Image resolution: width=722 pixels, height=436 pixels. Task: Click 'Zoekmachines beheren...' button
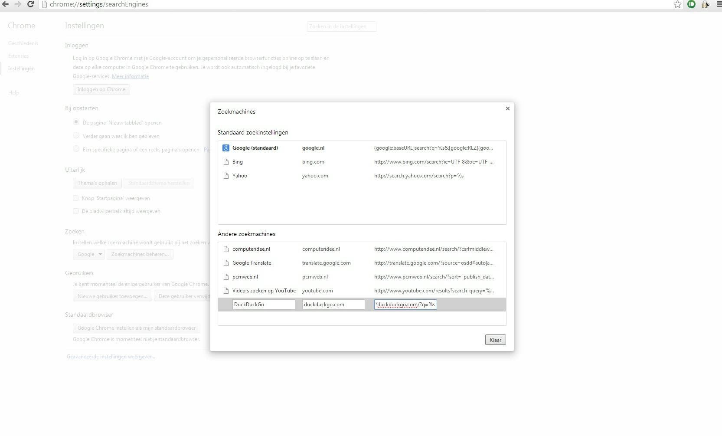140,254
